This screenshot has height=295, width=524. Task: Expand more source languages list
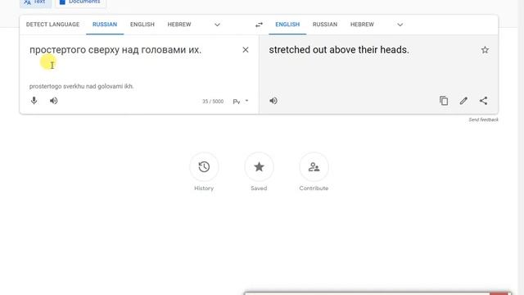[217, 25]
